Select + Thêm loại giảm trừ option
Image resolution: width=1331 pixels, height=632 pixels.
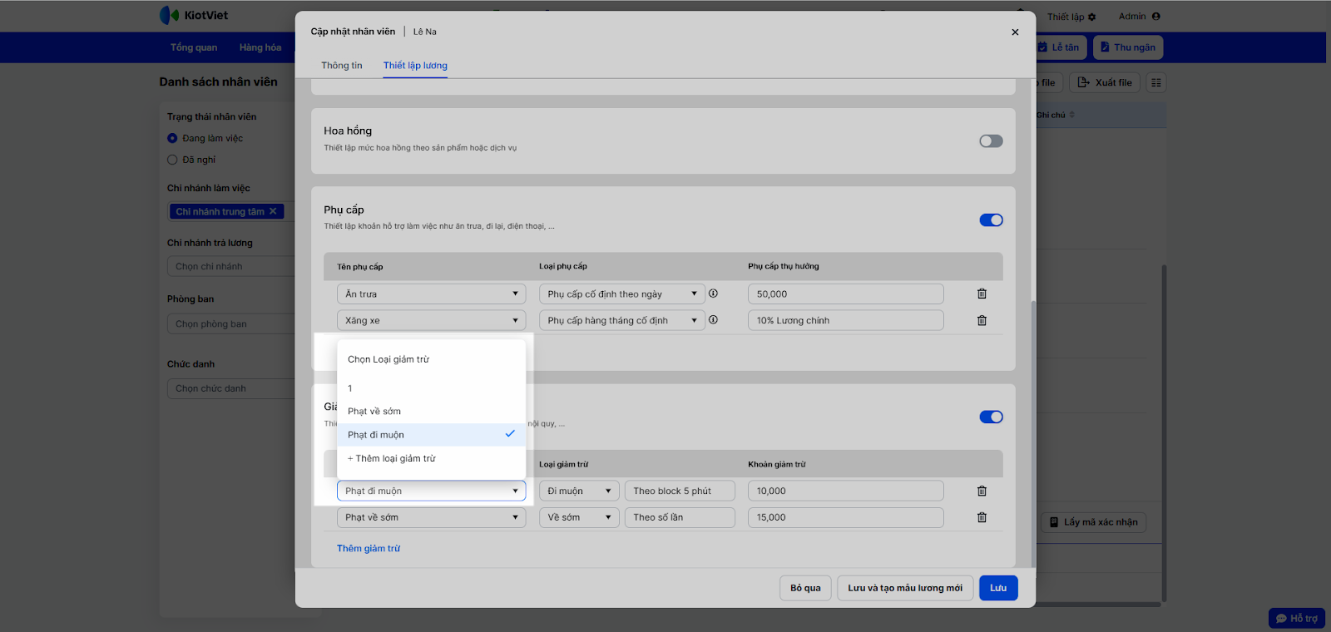click(x=392, y=459)
